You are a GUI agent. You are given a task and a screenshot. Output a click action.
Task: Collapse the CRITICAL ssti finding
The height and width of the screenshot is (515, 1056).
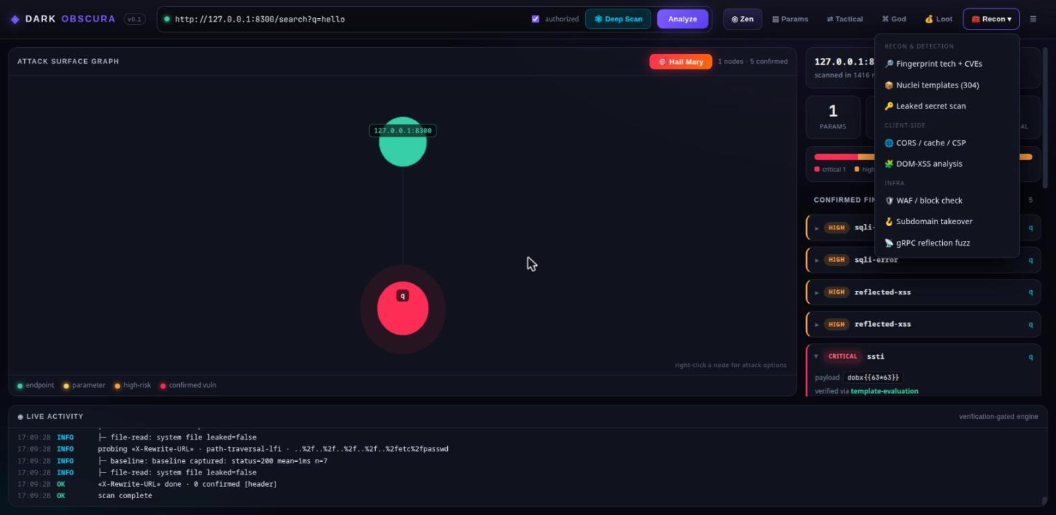click(816, 357)
